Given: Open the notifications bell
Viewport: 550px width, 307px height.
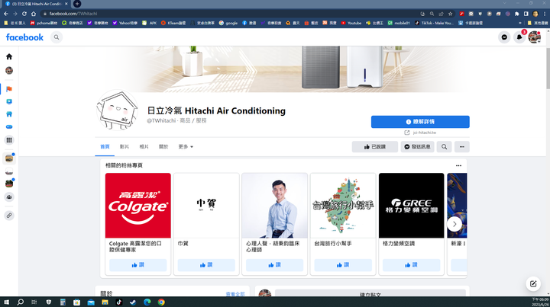Looking at the screenshot, I should pos(519,37).
